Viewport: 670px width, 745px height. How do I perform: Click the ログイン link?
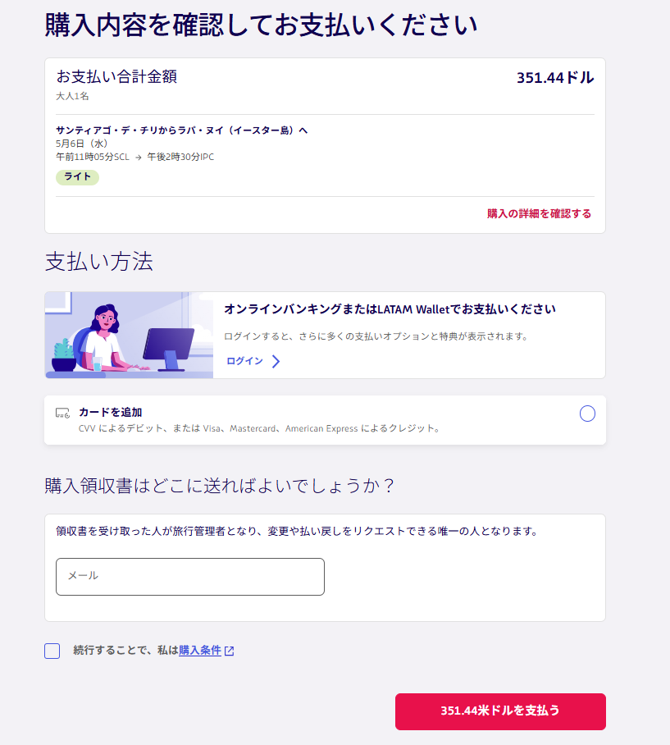[244, 361]
